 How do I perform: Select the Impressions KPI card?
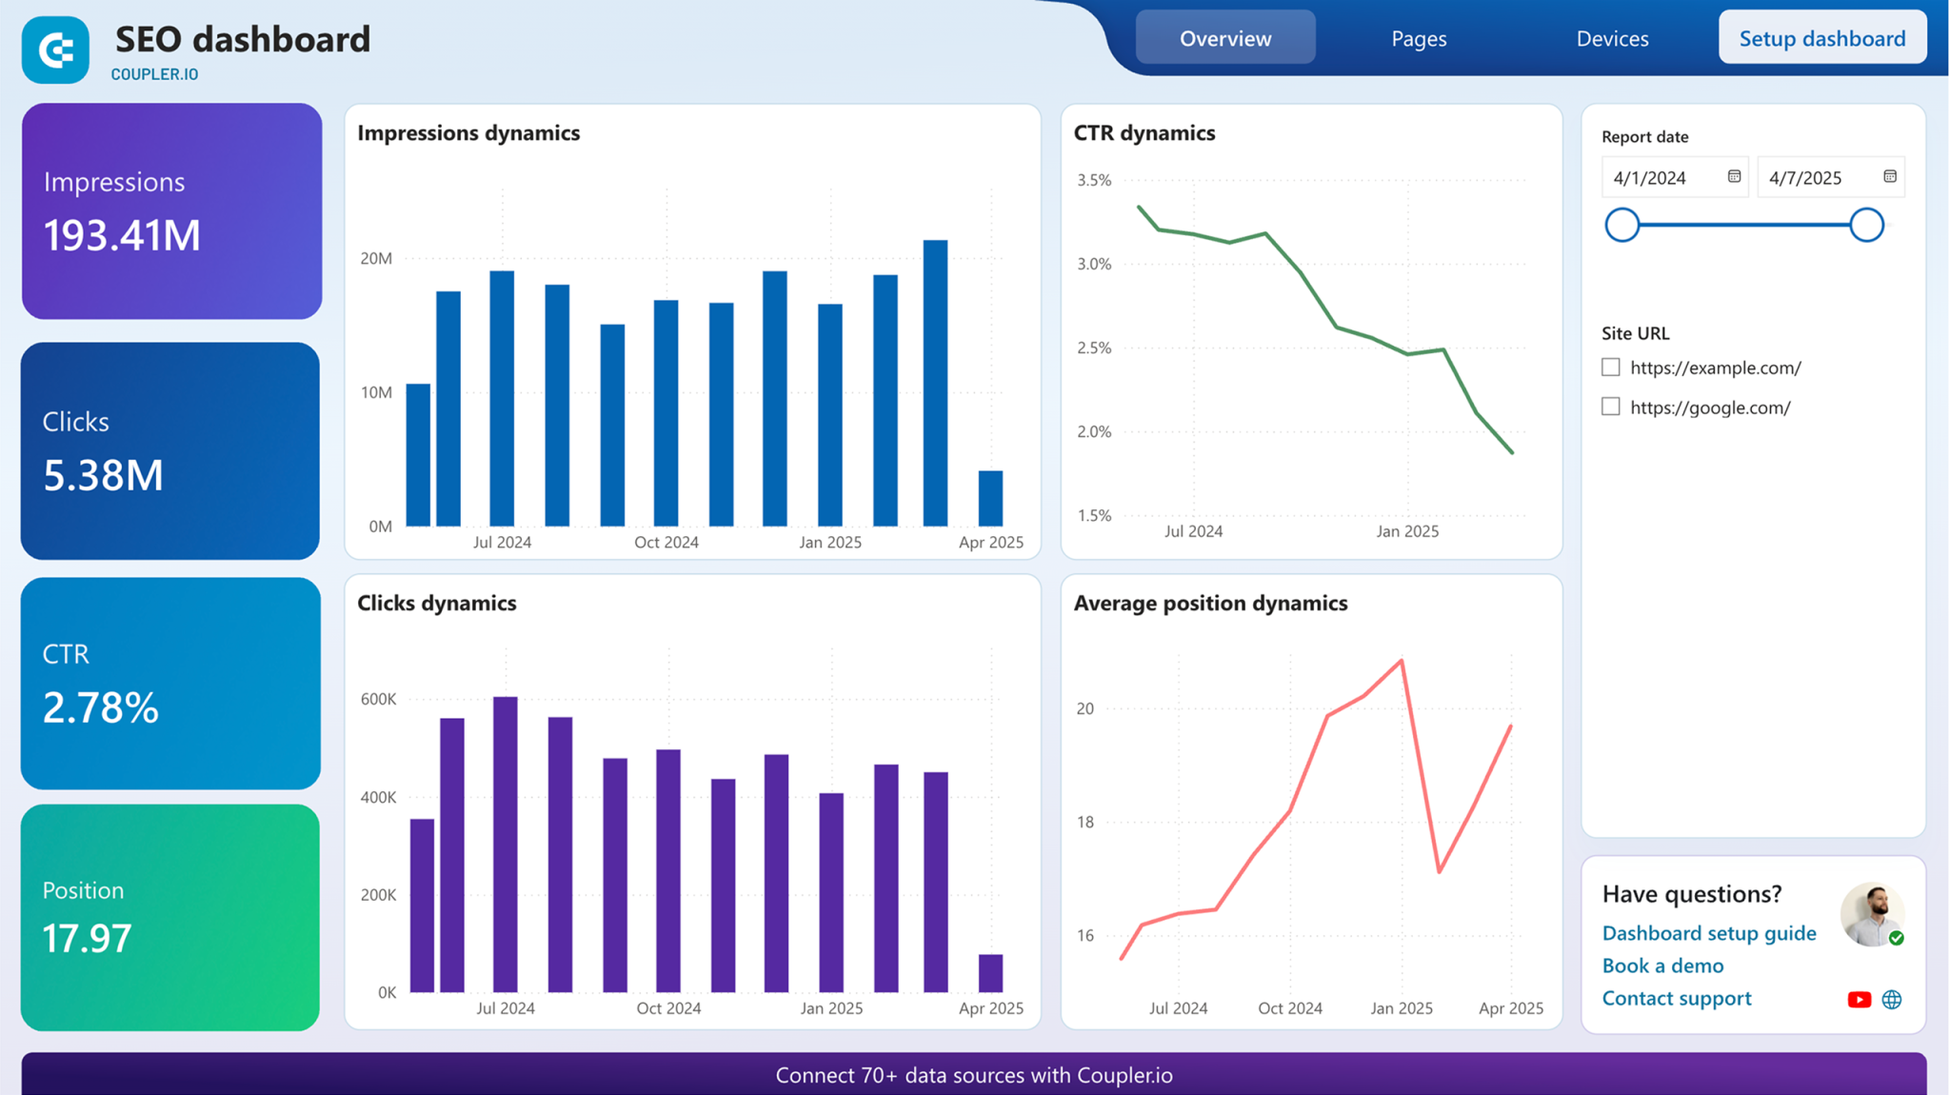point(170,211)
